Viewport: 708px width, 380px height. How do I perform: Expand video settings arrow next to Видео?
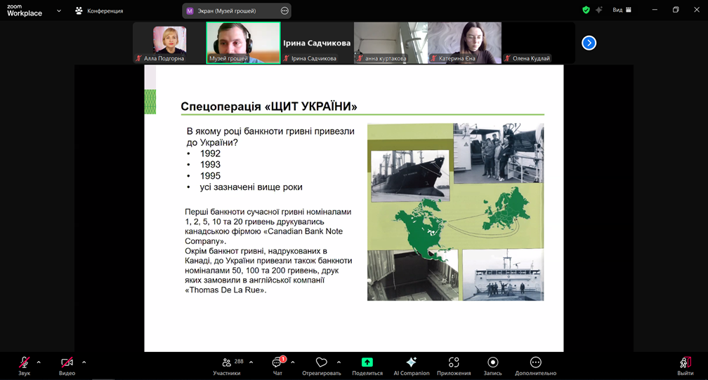click(84, 362)
